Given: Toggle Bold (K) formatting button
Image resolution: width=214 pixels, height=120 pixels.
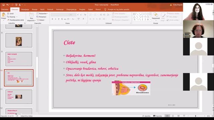Looking at the screenshot, I should tap(52, 19).
